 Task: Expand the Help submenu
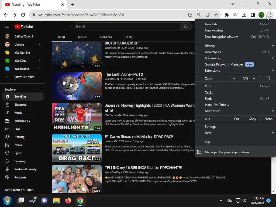point(235,133)
